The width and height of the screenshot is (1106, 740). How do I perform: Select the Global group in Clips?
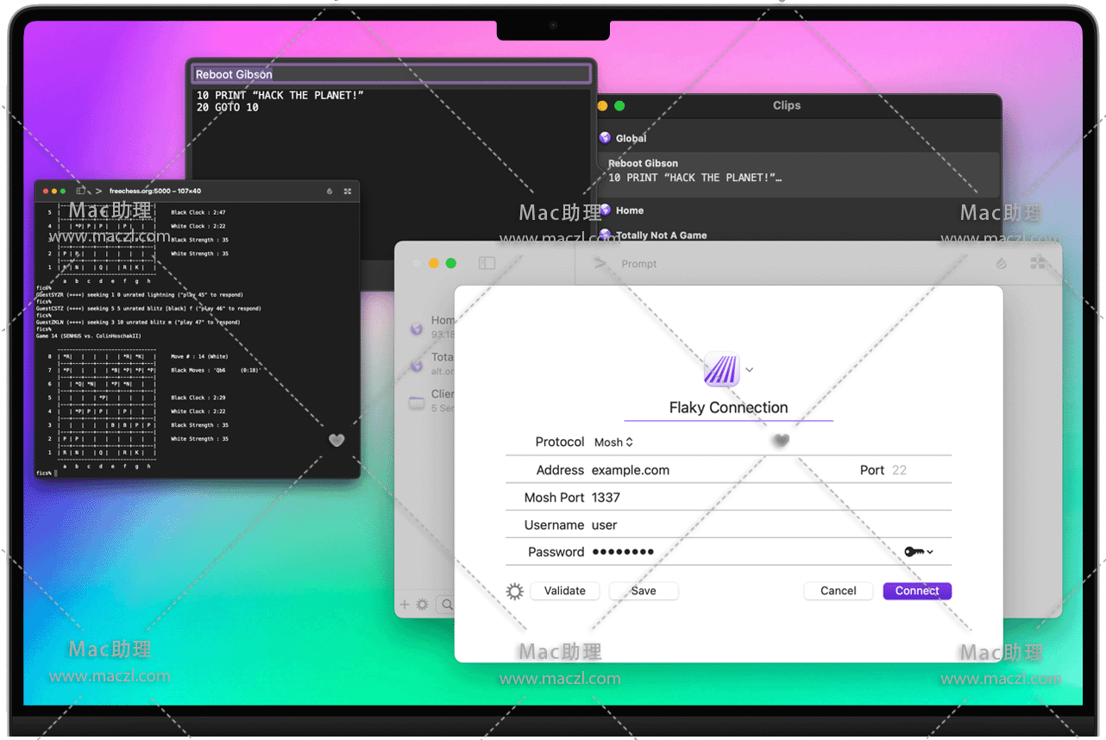point(630,138)
